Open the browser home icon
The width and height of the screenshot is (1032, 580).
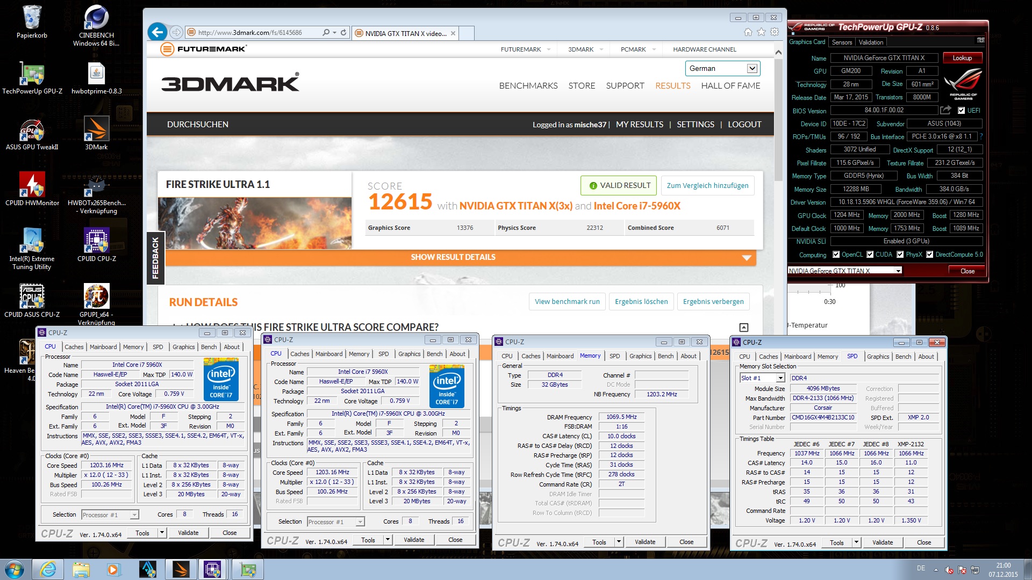(748, 32)
